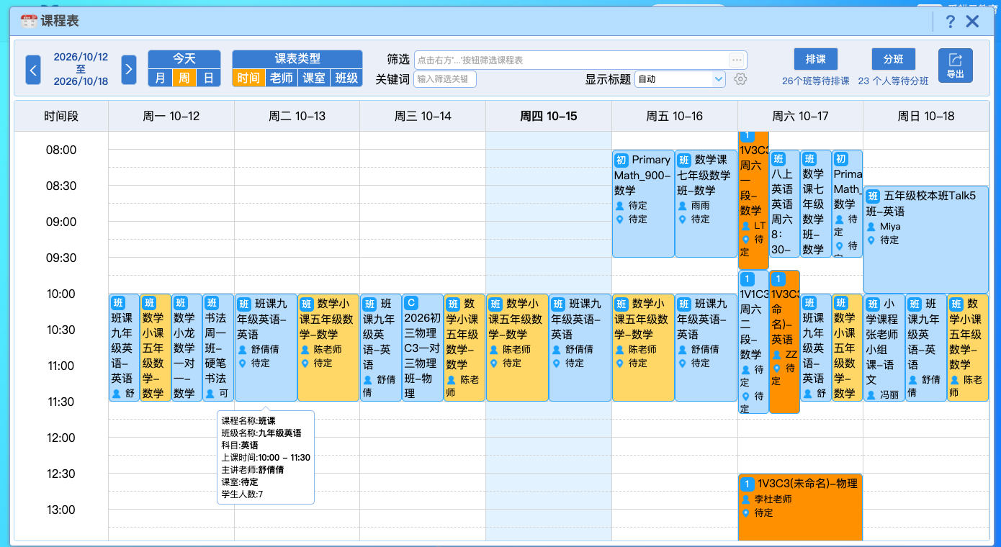Open the filter '...' picker button
Viewport: 1001px width, 547px height.
click(737, 60)
